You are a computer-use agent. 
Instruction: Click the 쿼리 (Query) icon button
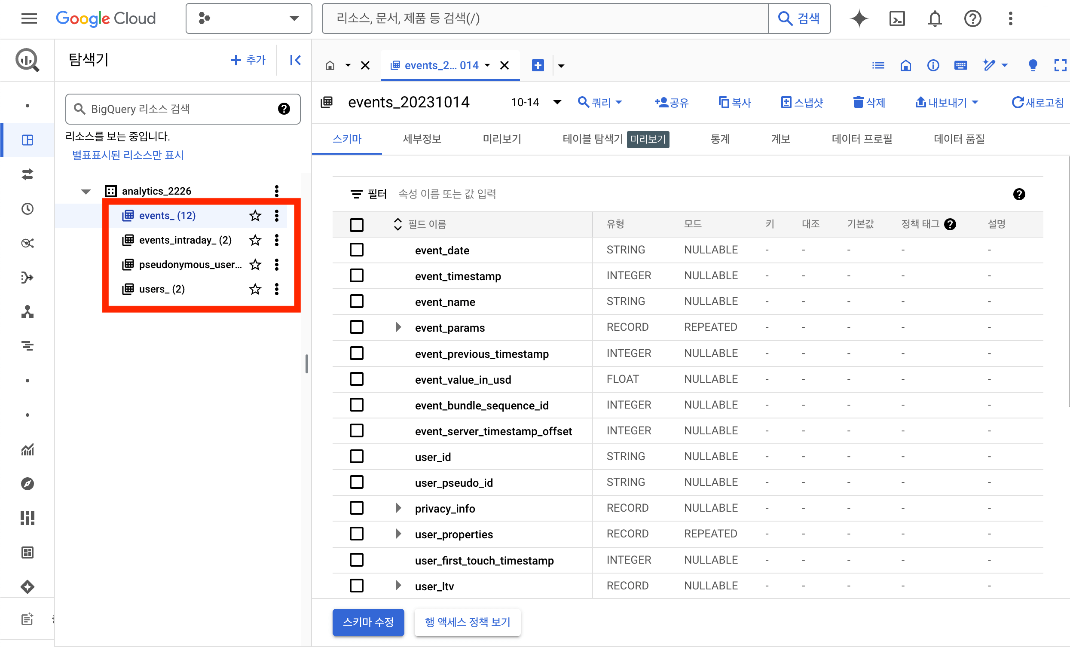tap(600, 102)
